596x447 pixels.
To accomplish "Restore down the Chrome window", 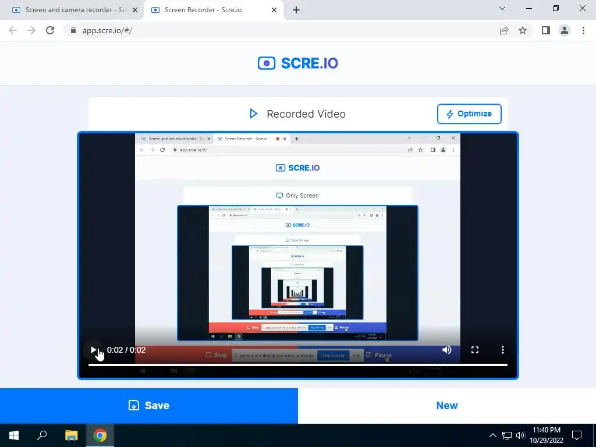I will point(556,8).
